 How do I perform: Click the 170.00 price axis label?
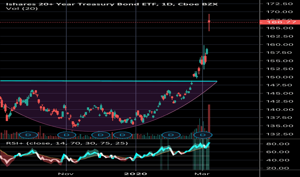pyautogui.click(x=279, y=12)
